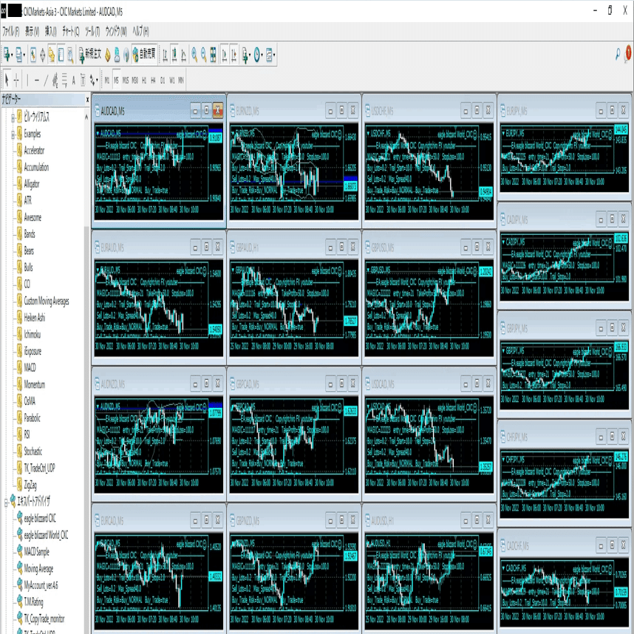Open the ツール(T) menu
The height and width of the screenshot is (634, 634).
pyautogui.click(x=92, y=31)
